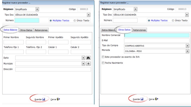Open the Moneda dropdown
The image size is (191, 107).
[x=187, y=51]
